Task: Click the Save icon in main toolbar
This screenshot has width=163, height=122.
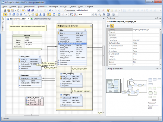Action: [x=29, y=10]
